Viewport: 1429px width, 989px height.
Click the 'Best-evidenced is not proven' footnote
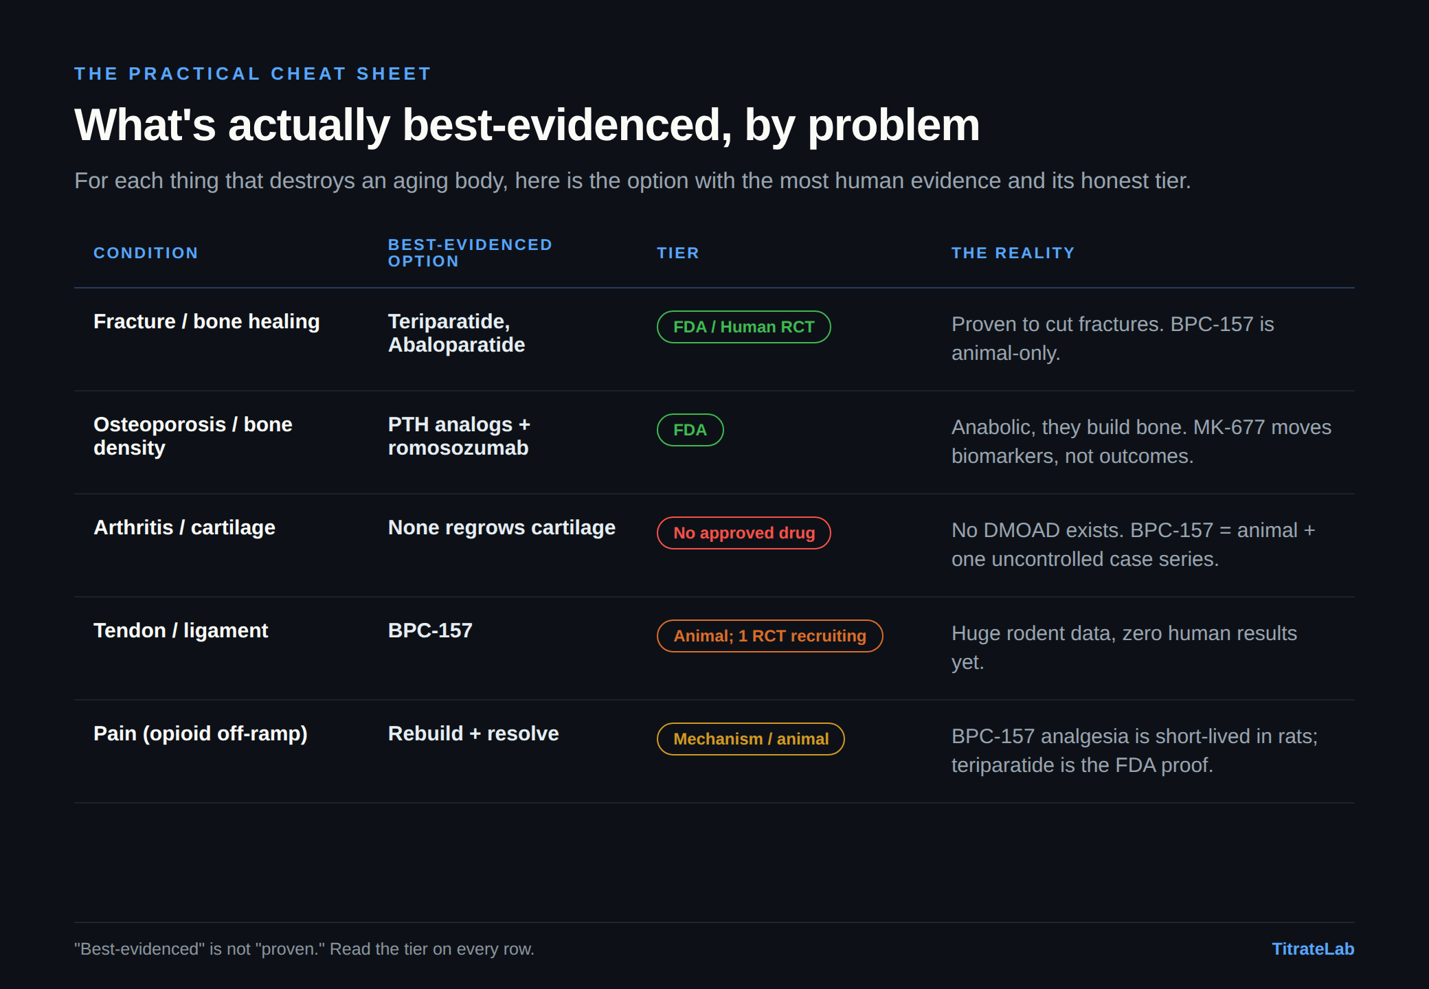(304, 948)
